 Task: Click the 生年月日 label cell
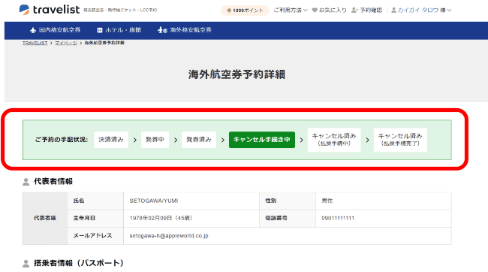click(95, 218)
